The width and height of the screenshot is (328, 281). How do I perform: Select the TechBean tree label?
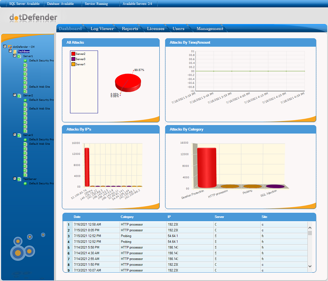pyautogui.click(x=24, y=51)
